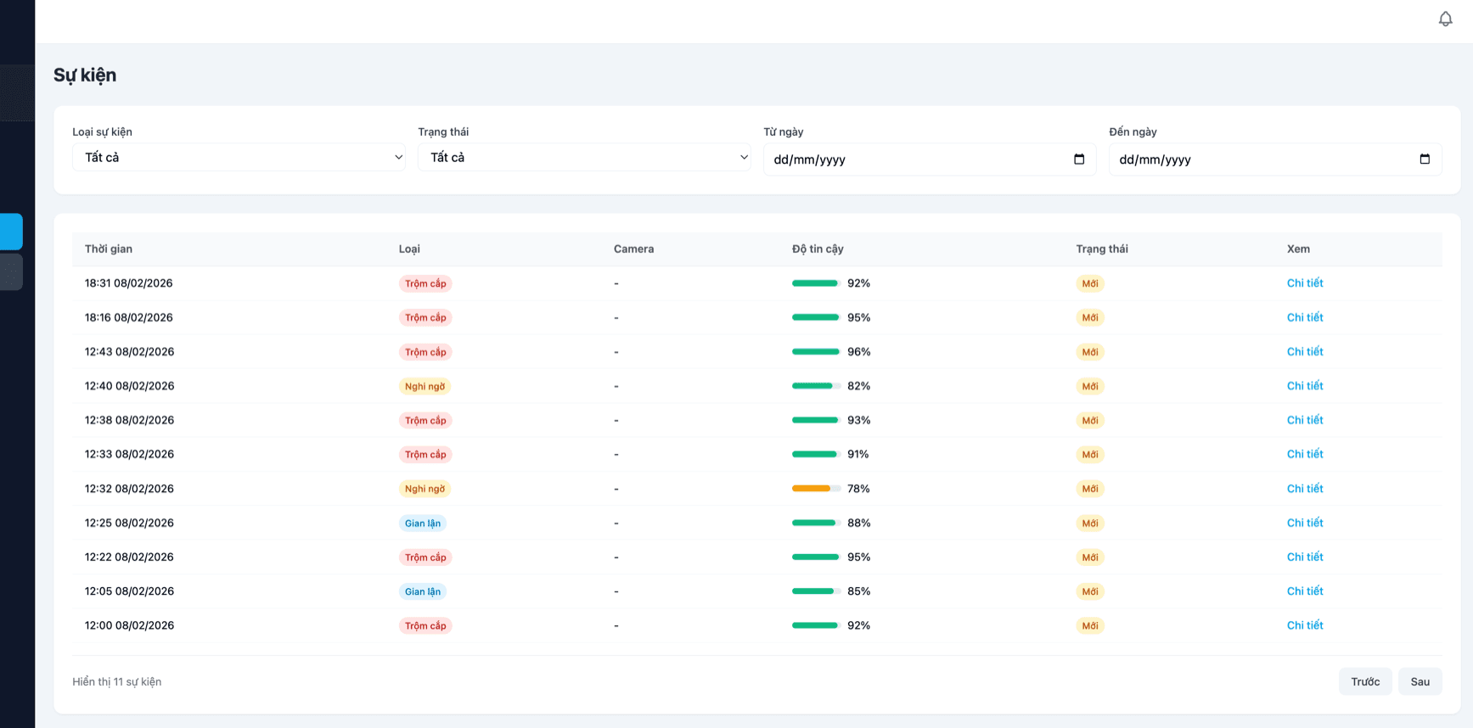Expand the Loại sự kiện dropdown

(x=239, y=157)
